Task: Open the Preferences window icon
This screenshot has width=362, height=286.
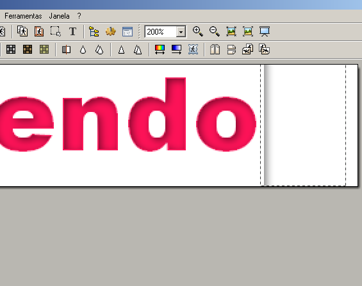Action: click(128, 31)
